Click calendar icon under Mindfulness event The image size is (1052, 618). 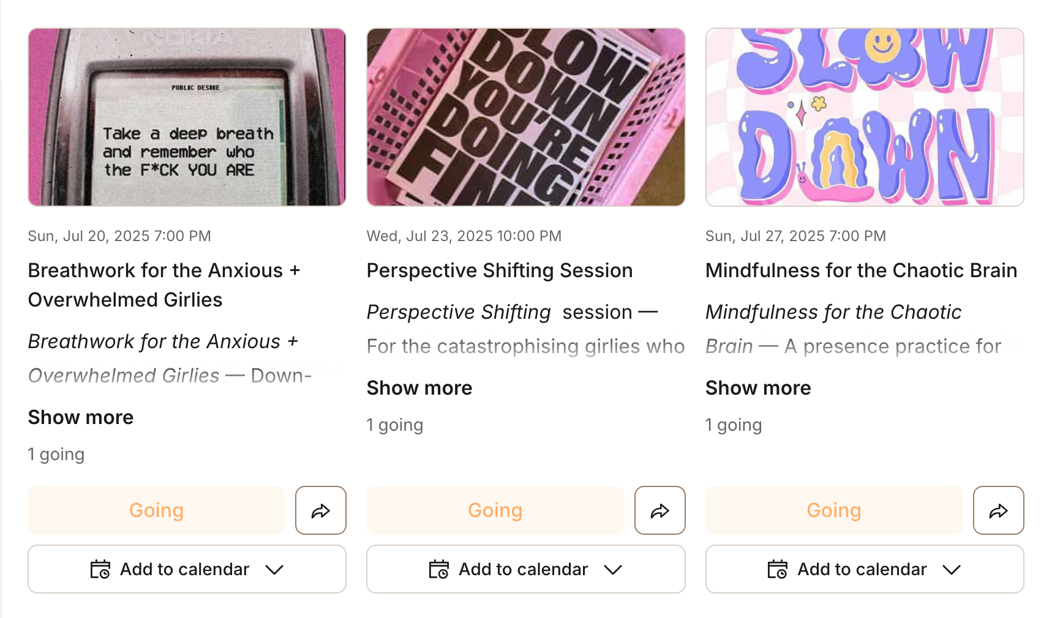click(x=778, y=569)
